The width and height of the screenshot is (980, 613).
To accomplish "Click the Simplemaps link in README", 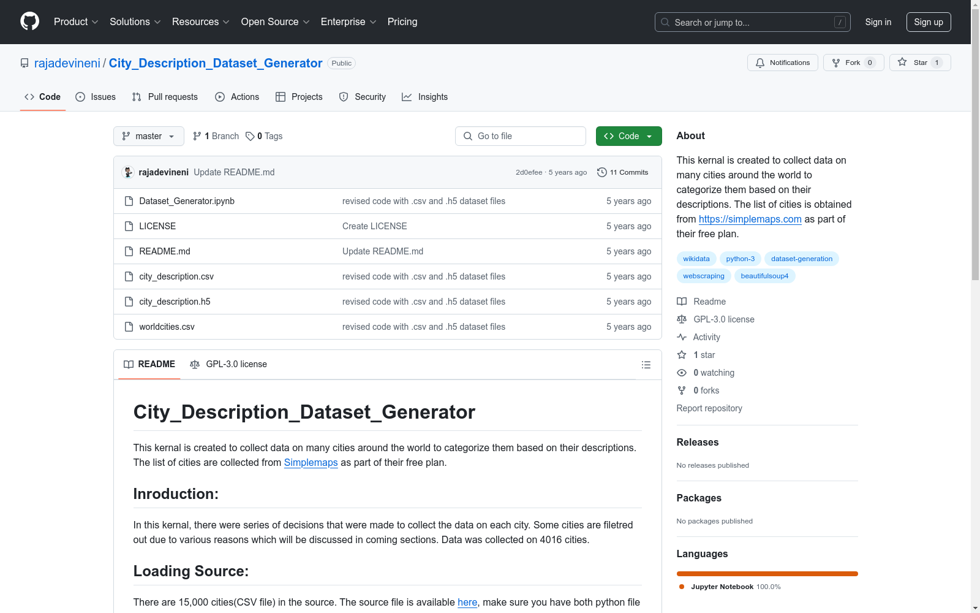I will 311,462.
